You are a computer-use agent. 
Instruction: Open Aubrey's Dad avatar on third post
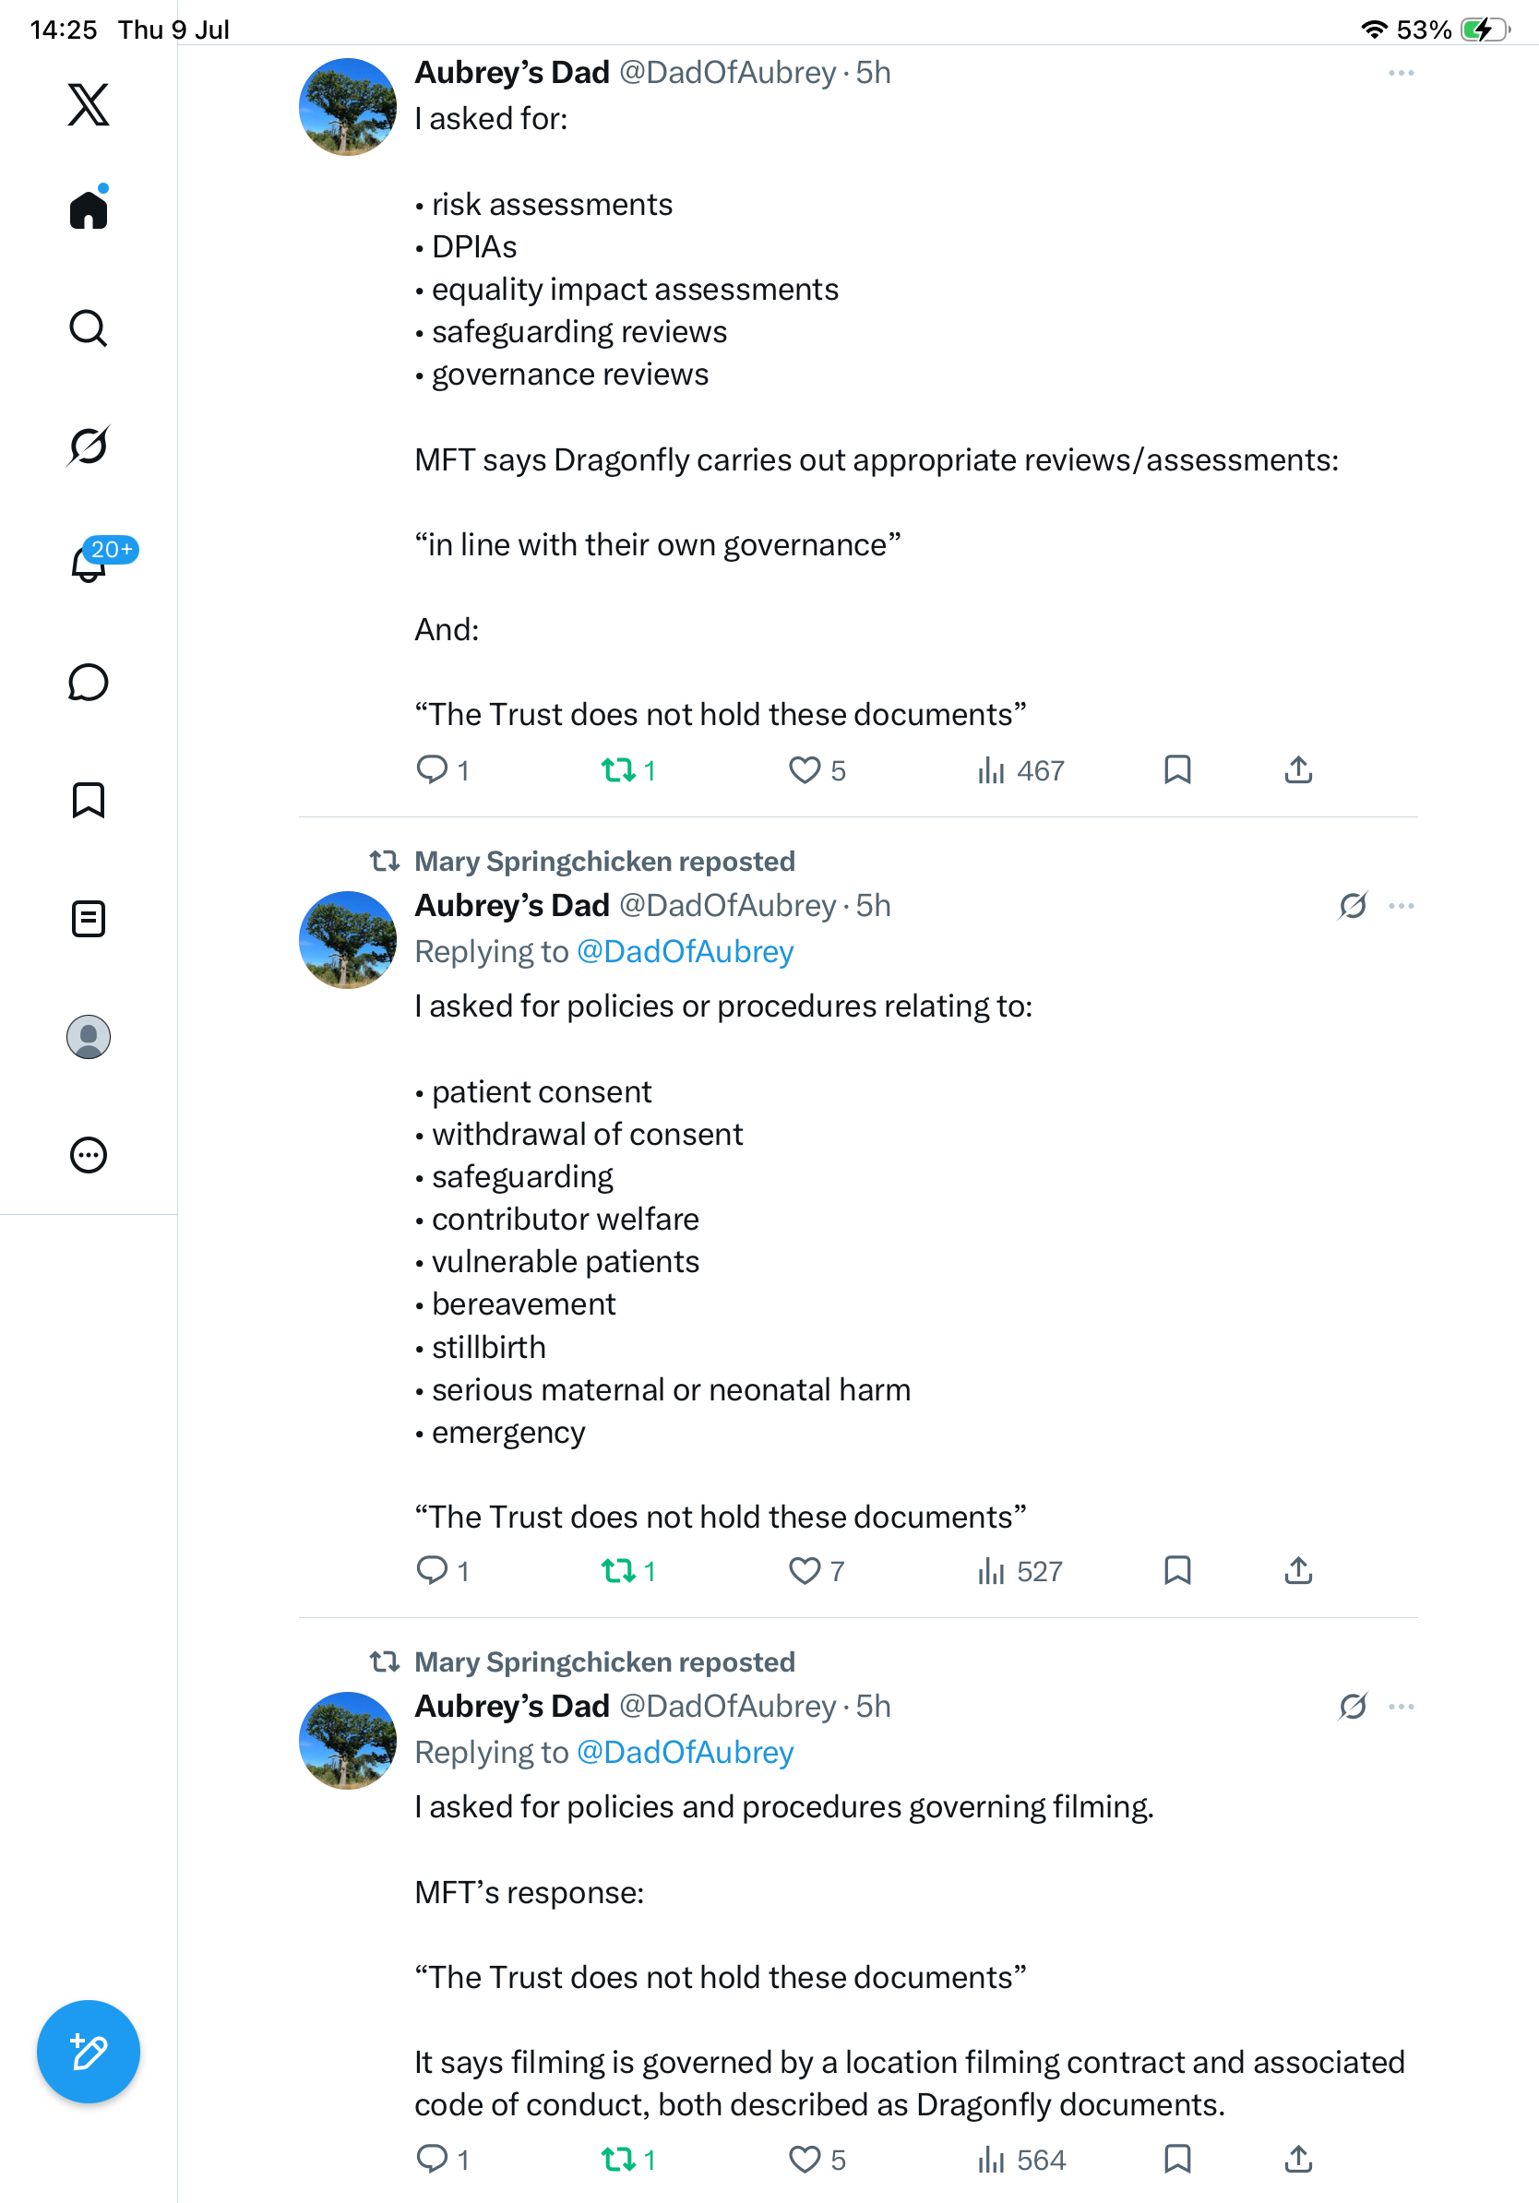(347, 1741)
